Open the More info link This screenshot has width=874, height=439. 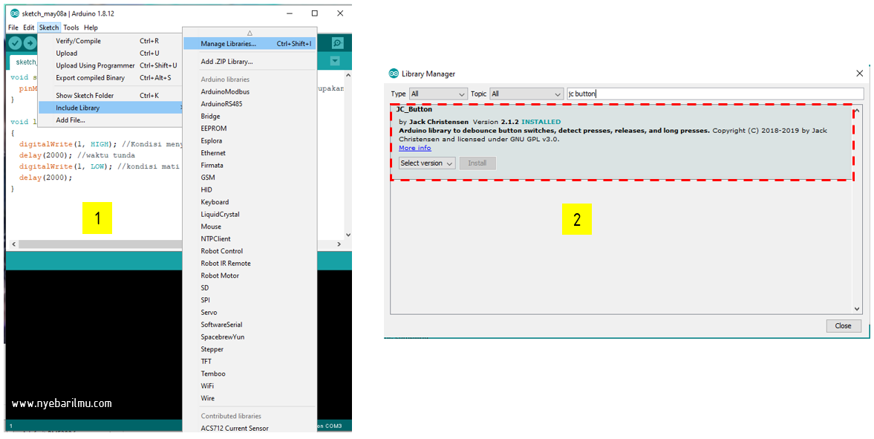[414, 148]
